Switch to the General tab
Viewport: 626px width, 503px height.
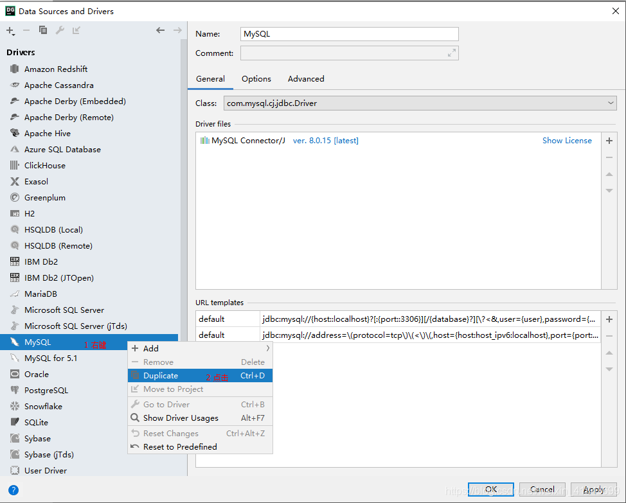[210, 78]
